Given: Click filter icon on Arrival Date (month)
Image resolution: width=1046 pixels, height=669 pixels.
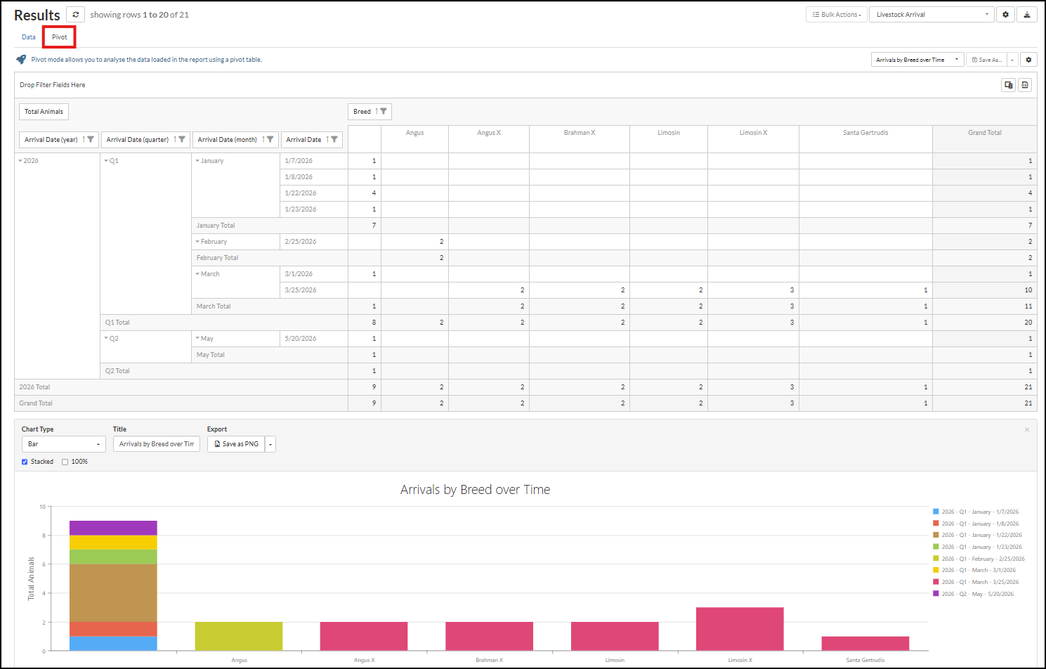Looking at the screenshot, I should tap(270, 139).
